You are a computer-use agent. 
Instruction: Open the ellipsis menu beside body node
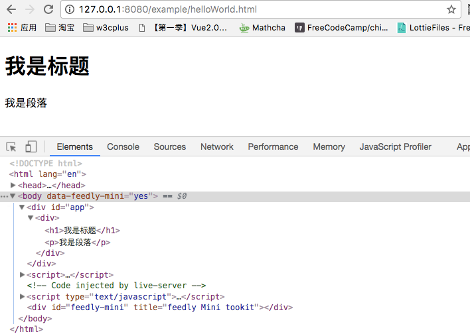(4, 197)
